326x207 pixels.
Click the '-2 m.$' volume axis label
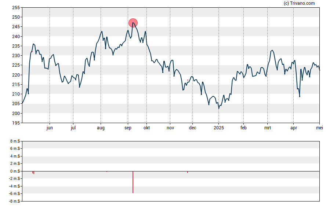click(x=14, y=178)
